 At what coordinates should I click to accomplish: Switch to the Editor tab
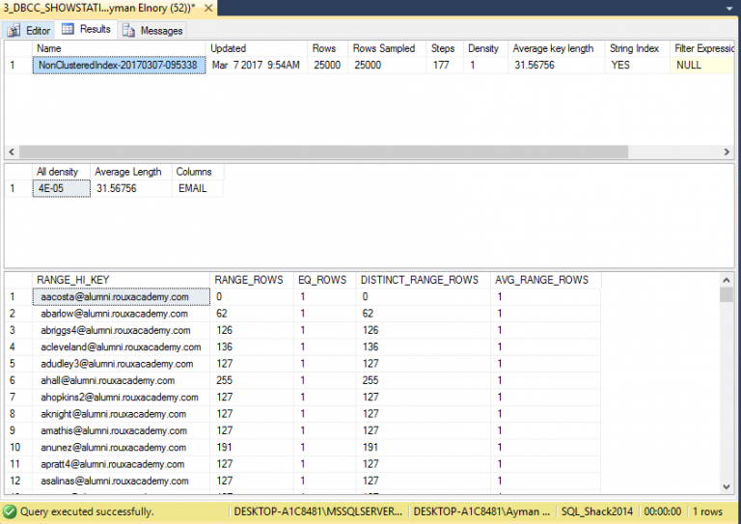pos(29,30)
